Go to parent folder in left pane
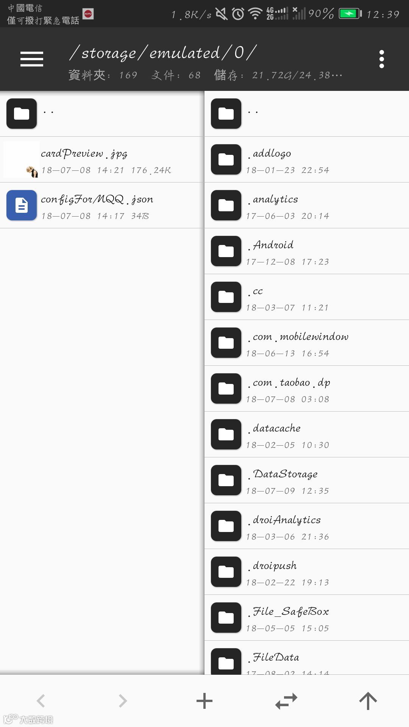 point(102,114)
